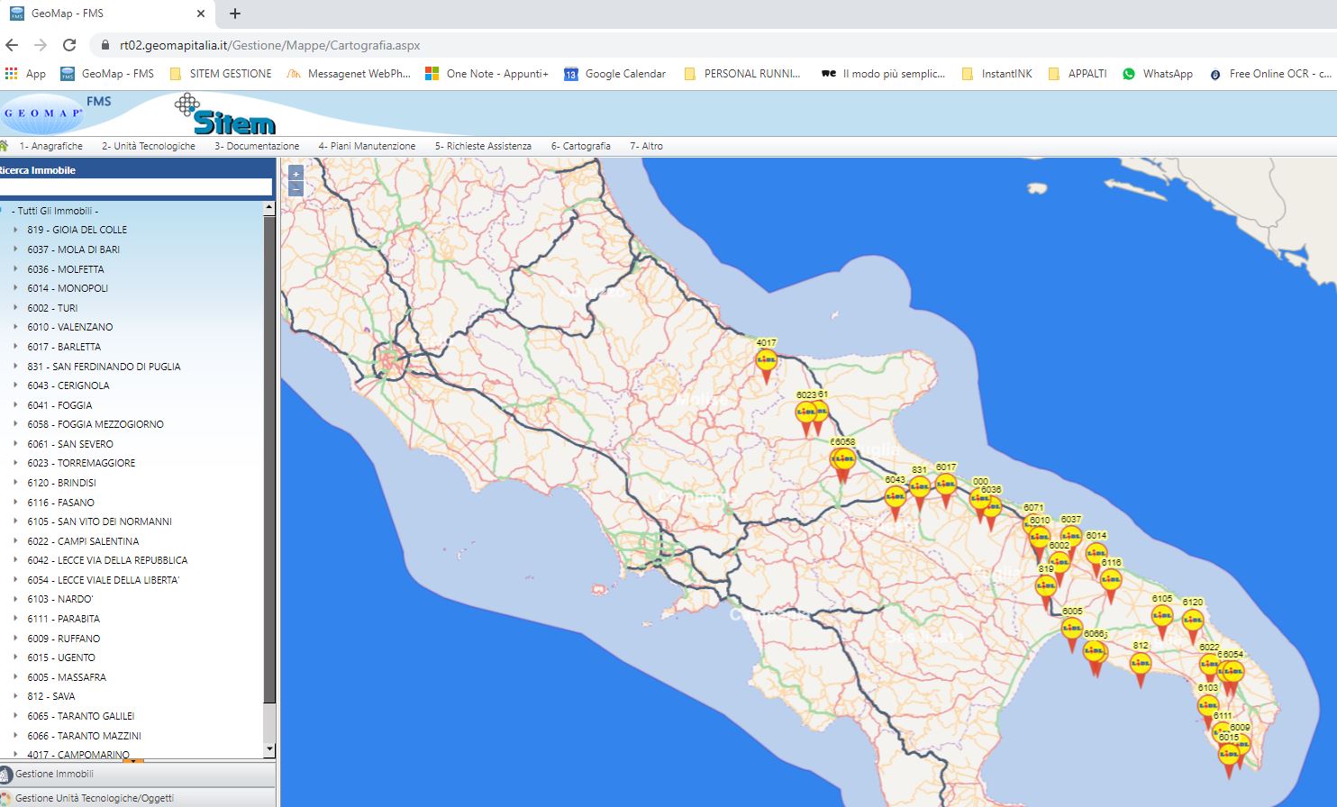Expand the 819 - GIOIA DEL COLLE node

(15, 230)
